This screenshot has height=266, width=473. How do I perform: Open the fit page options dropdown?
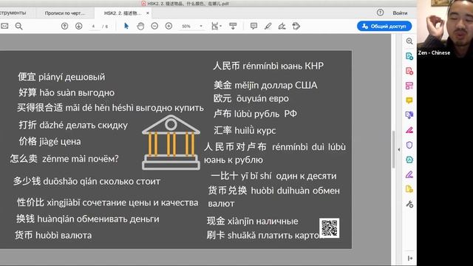[x=217, y=27]
